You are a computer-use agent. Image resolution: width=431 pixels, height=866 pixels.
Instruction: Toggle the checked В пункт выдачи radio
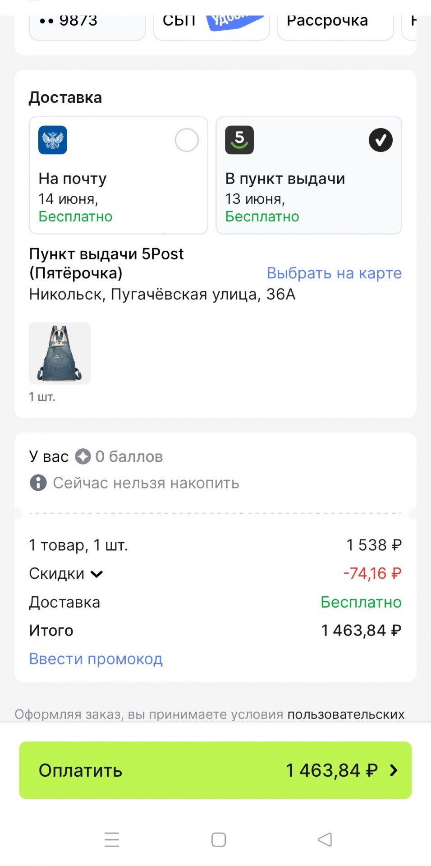381,140
